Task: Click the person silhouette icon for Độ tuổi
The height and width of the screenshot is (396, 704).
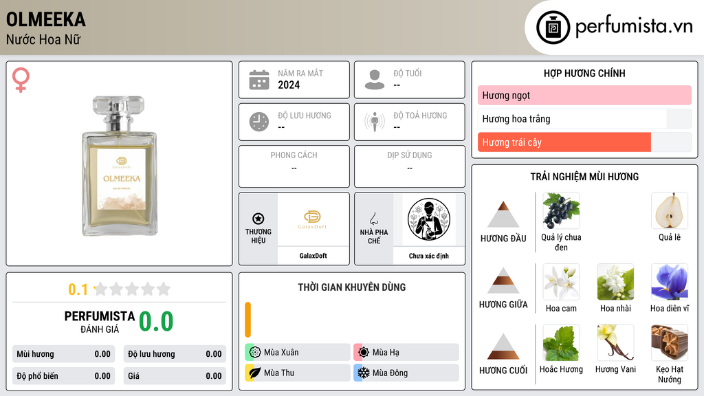Action: point(375,80)
